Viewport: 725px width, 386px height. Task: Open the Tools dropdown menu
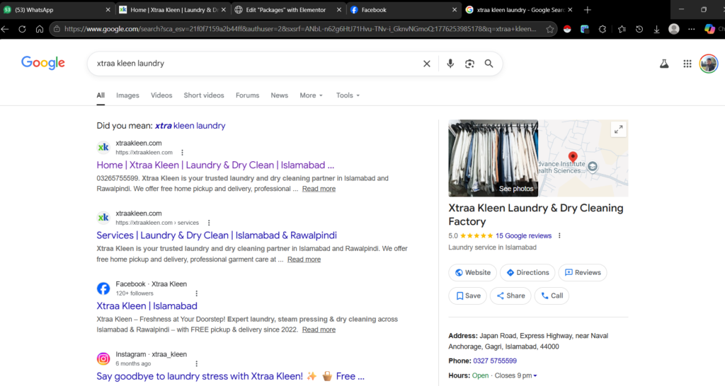point(348,95)
